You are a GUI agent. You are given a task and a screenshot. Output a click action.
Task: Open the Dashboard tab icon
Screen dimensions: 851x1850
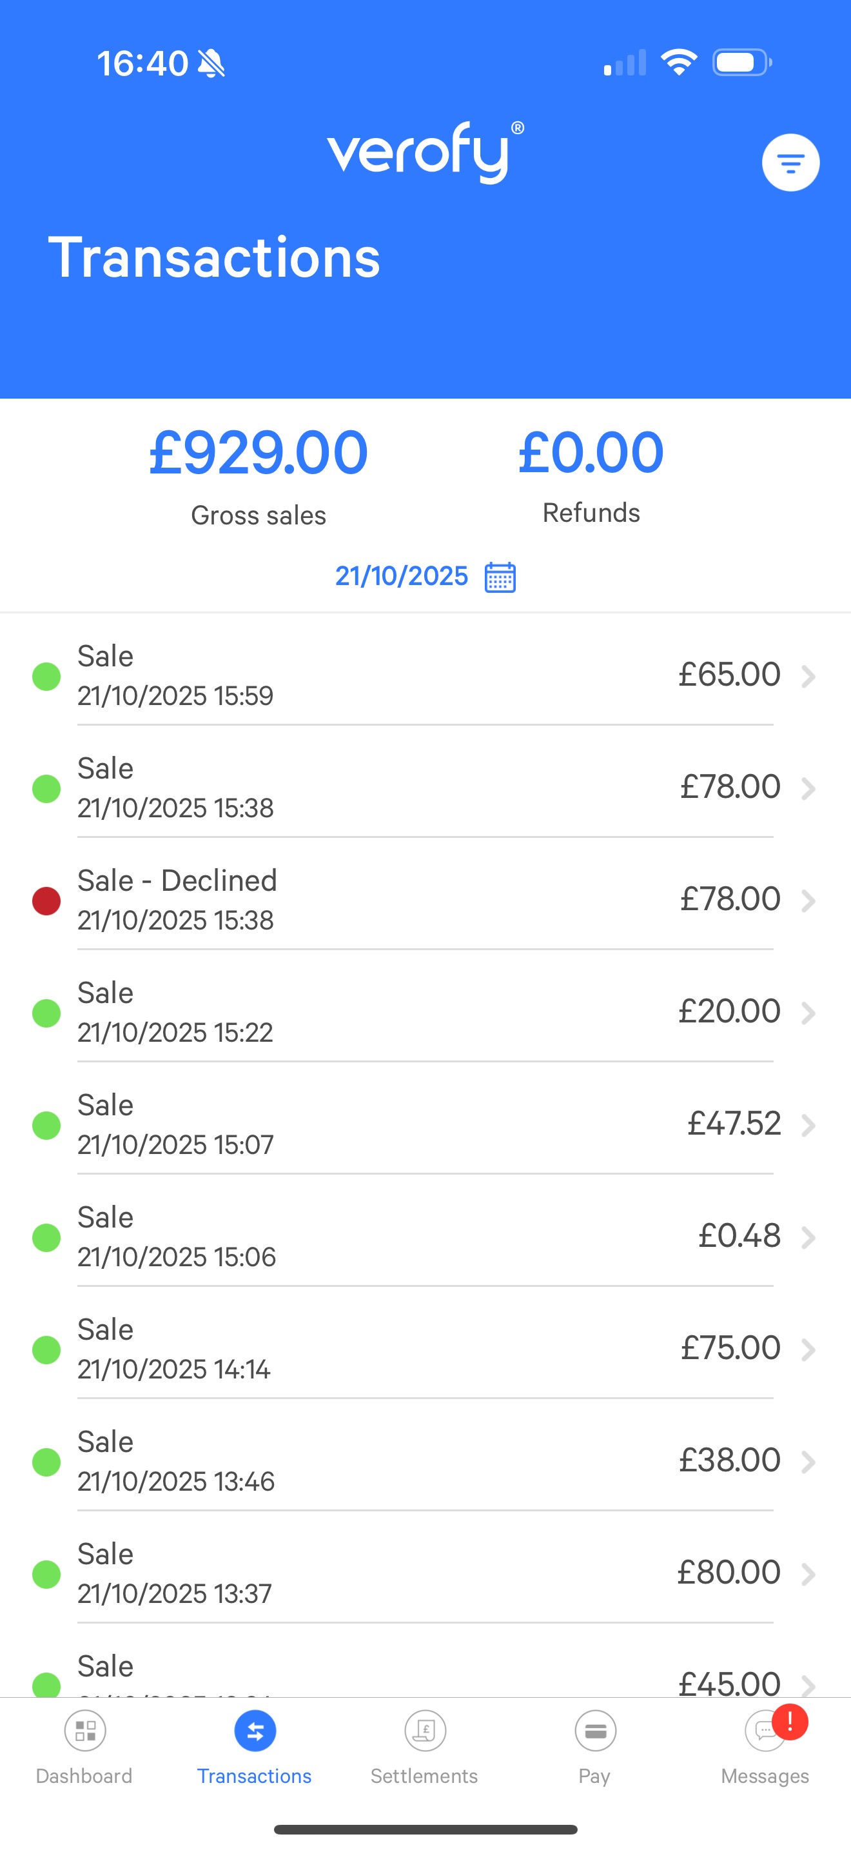pyautogui.click(x=84, y=1731)
